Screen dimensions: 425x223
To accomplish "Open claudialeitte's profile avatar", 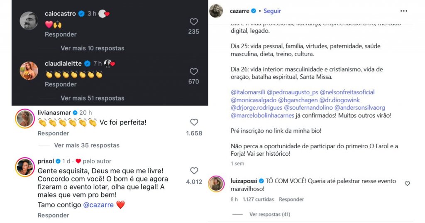I will pyautogui.click(x=29, y=71).
